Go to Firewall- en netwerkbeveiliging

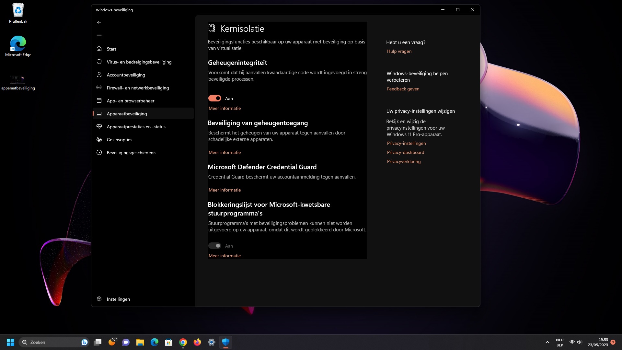(x=143, y=88)
